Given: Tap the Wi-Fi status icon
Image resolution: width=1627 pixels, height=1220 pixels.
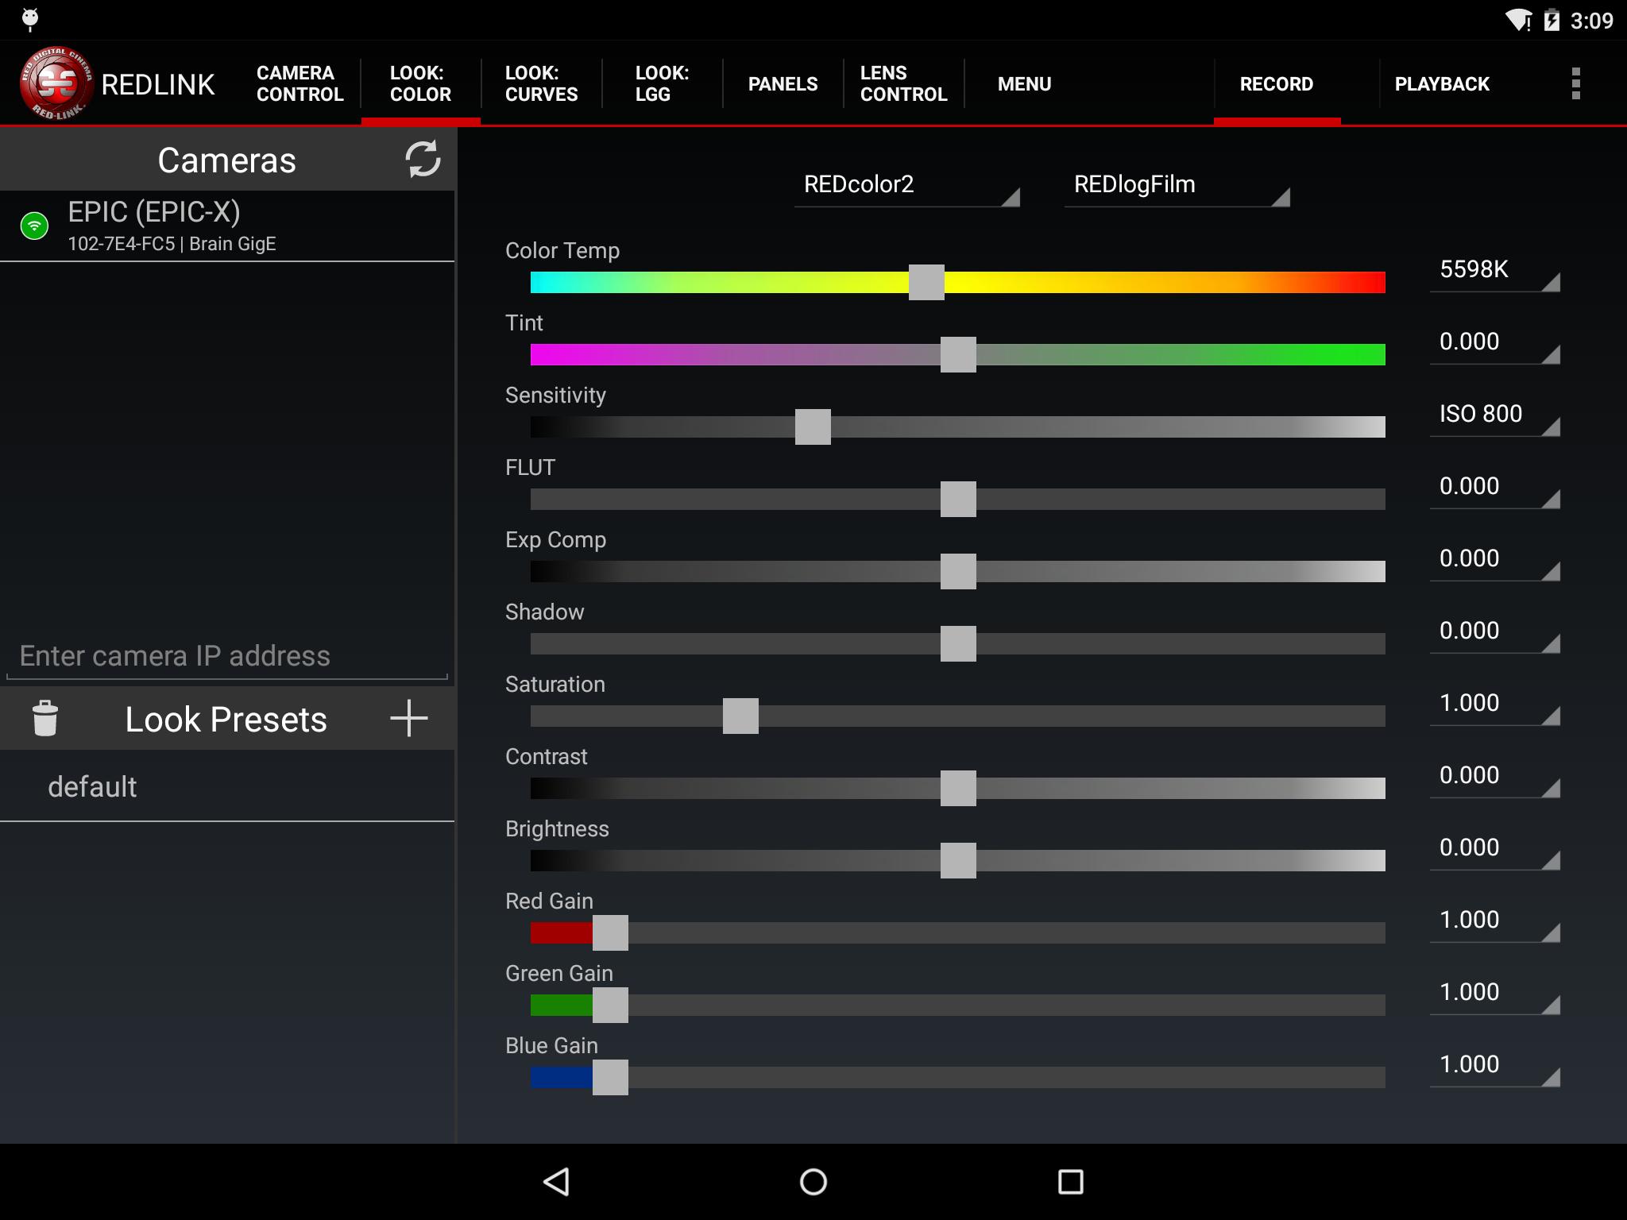Looking at the screenshot, I should coord(1519,20).
